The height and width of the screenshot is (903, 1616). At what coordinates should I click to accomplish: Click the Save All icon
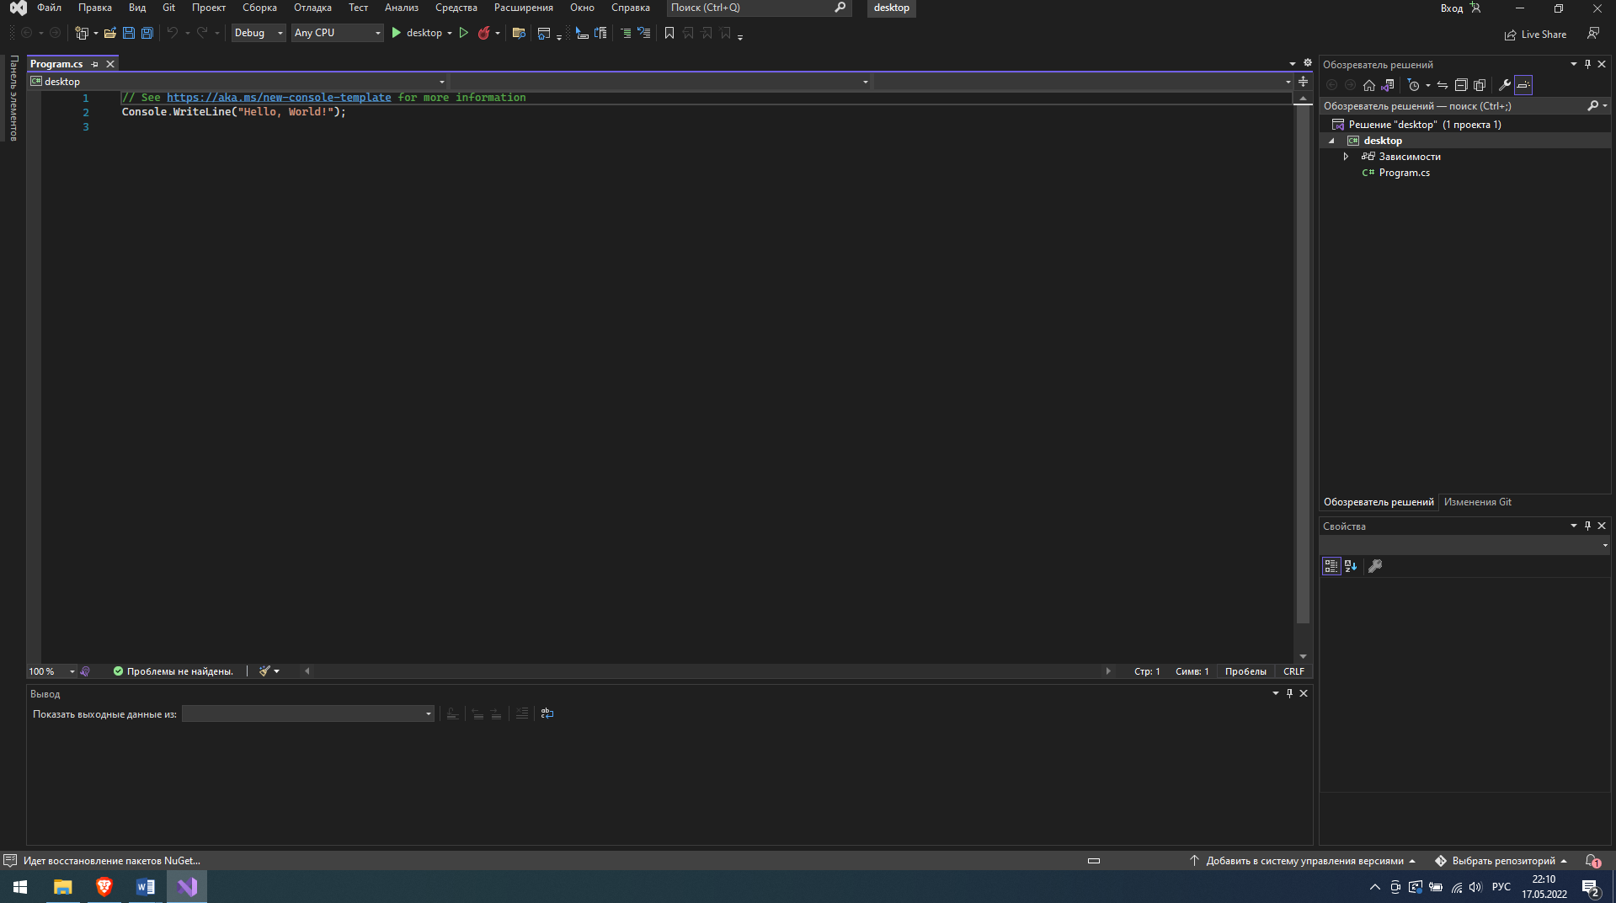pos(147,33)
